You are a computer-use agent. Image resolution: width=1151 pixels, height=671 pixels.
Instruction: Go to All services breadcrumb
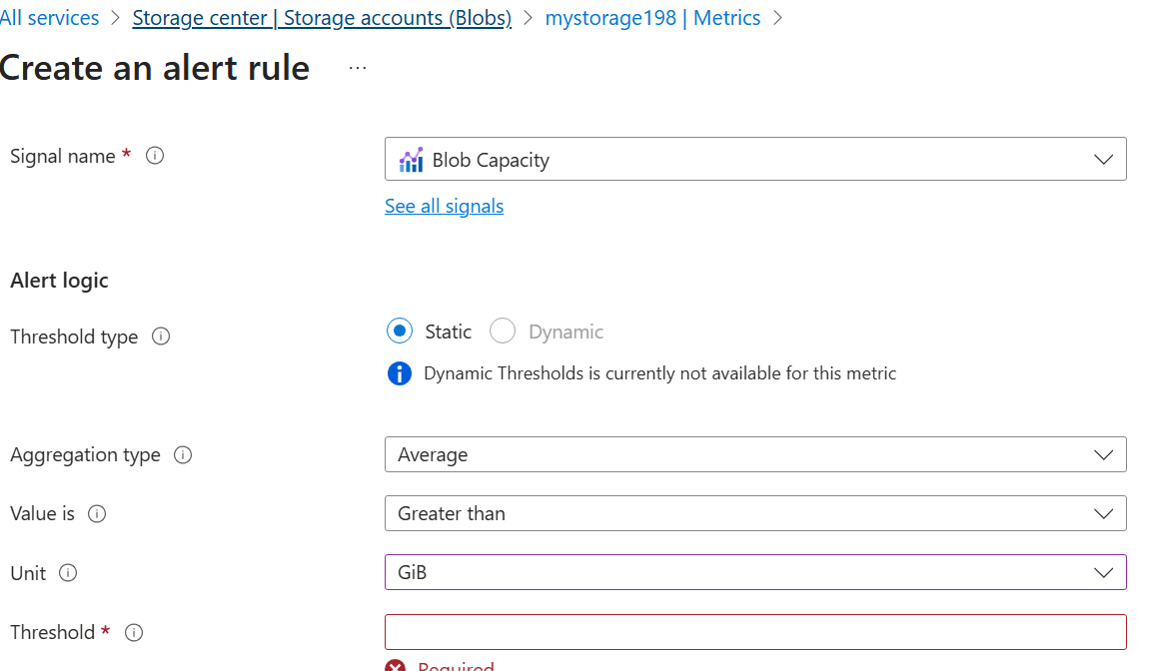click(x=49, y=18)
